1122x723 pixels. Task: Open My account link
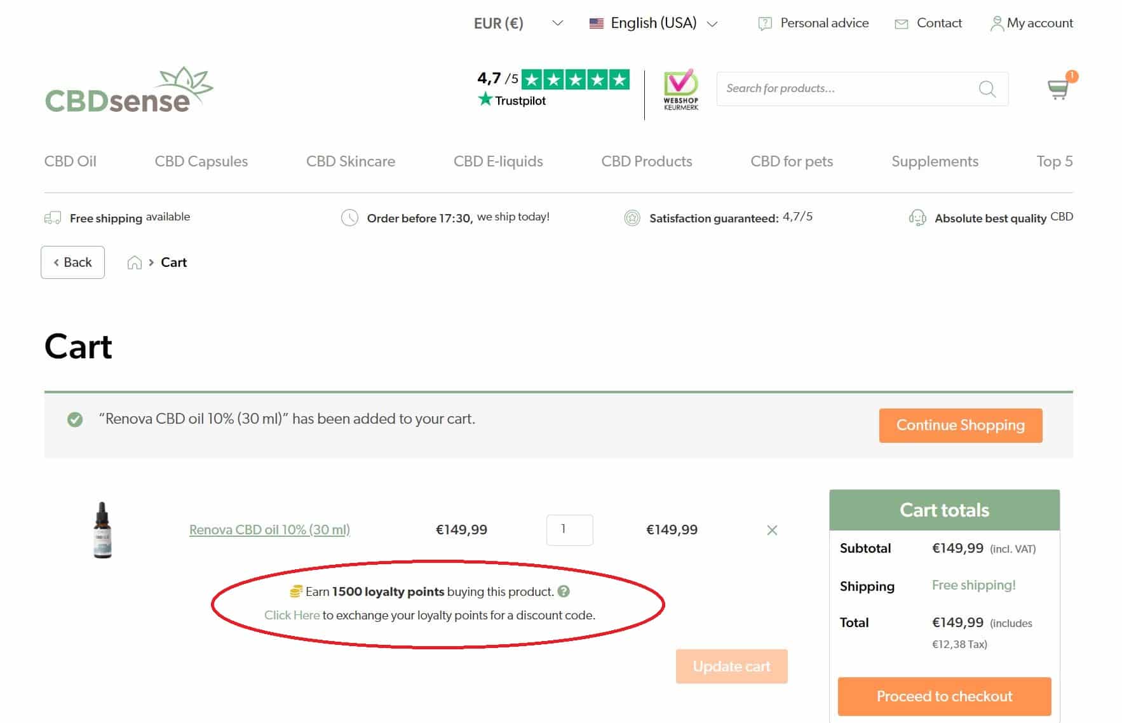[x=1040, y=23]
